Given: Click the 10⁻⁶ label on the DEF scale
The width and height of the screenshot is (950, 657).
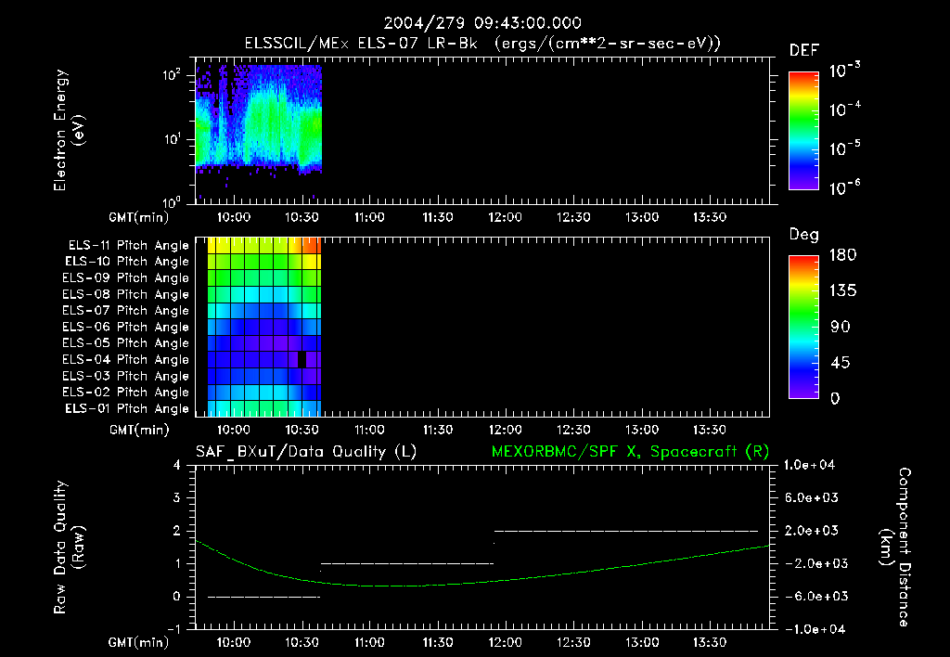Looking at the screenshot, I should tap(844, 187).
